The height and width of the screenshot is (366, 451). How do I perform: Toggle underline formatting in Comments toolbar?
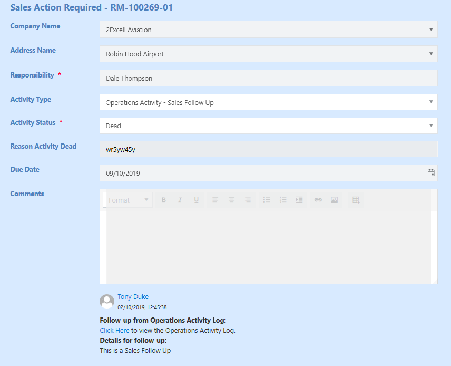[x=197, y=200]
